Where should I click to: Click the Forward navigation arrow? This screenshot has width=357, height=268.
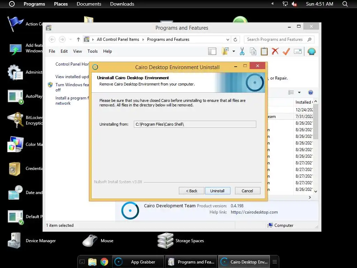(x=62, y=39)
